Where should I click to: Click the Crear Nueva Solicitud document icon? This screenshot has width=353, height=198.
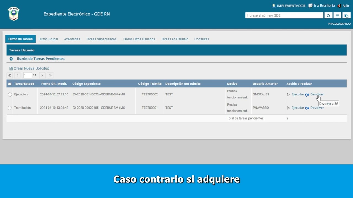[x=11, y=68]
